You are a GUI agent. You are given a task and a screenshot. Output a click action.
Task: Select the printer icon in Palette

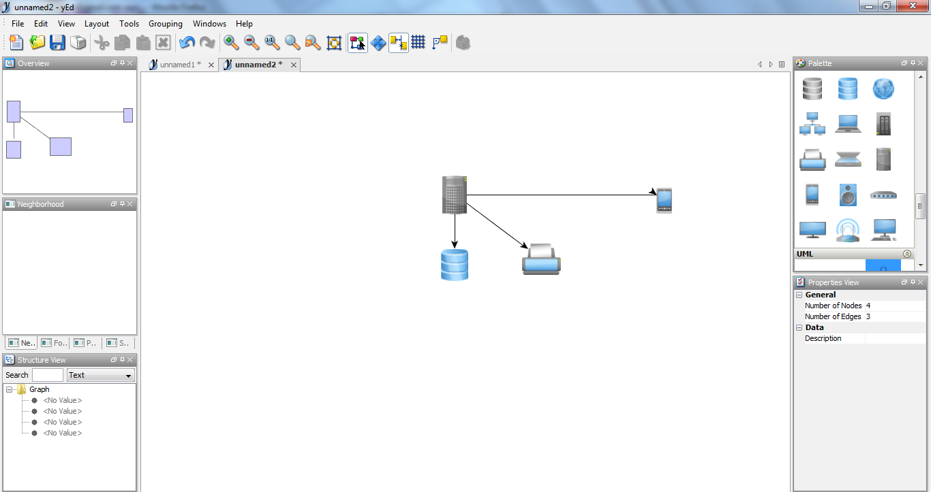pyautogui.click(x=812, y=159)
